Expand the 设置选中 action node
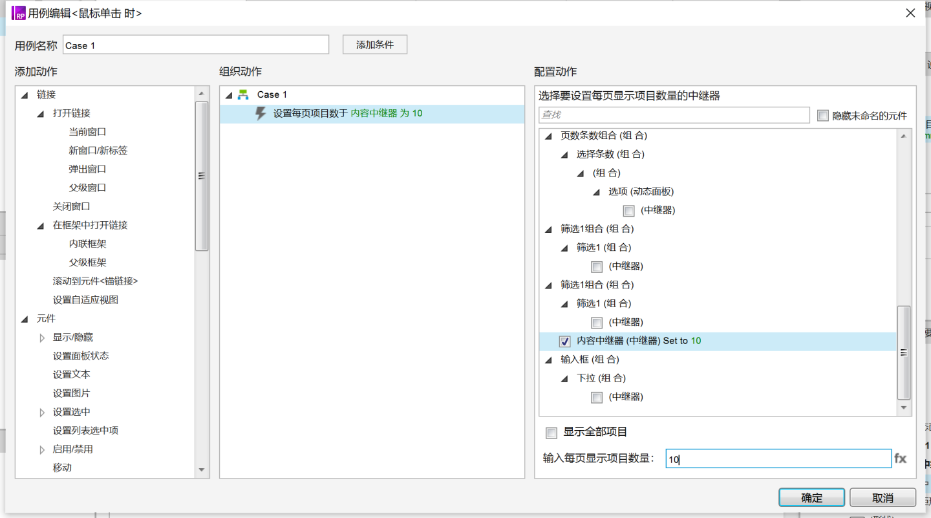Image resolution: width=931 pixels, height=518 pixels. 42,413
